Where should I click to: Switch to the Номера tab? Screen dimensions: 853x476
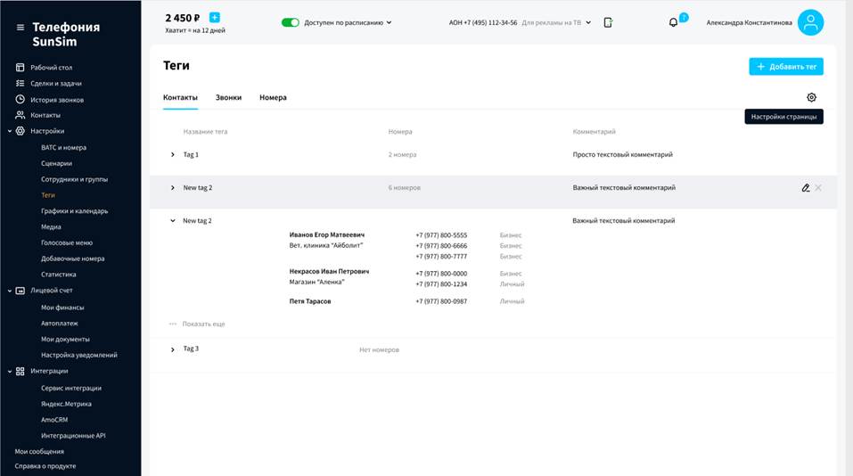point(273,97)
